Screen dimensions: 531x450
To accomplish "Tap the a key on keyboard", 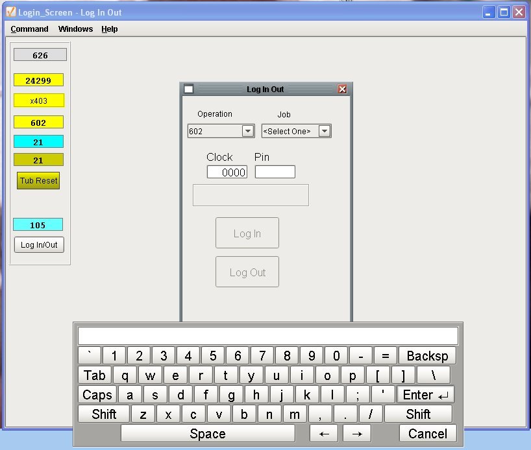I will click(130, 395).
